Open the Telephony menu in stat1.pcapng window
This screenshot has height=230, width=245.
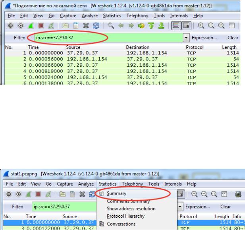(132, 184)
